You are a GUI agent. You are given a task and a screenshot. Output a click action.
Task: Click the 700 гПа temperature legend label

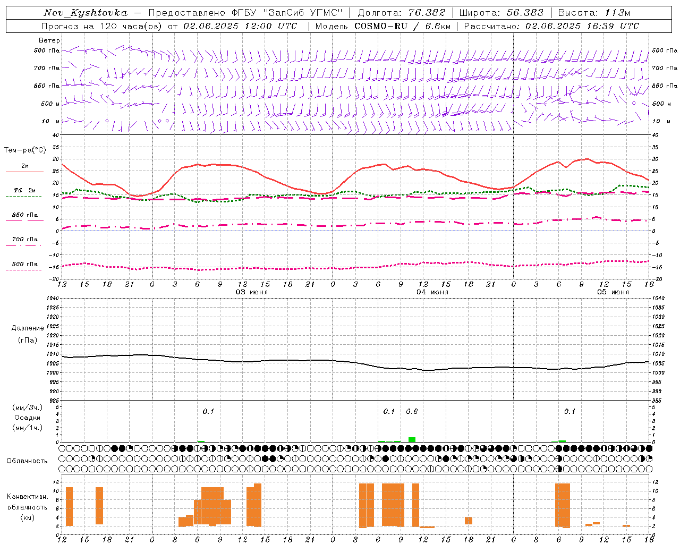[25, 239]
